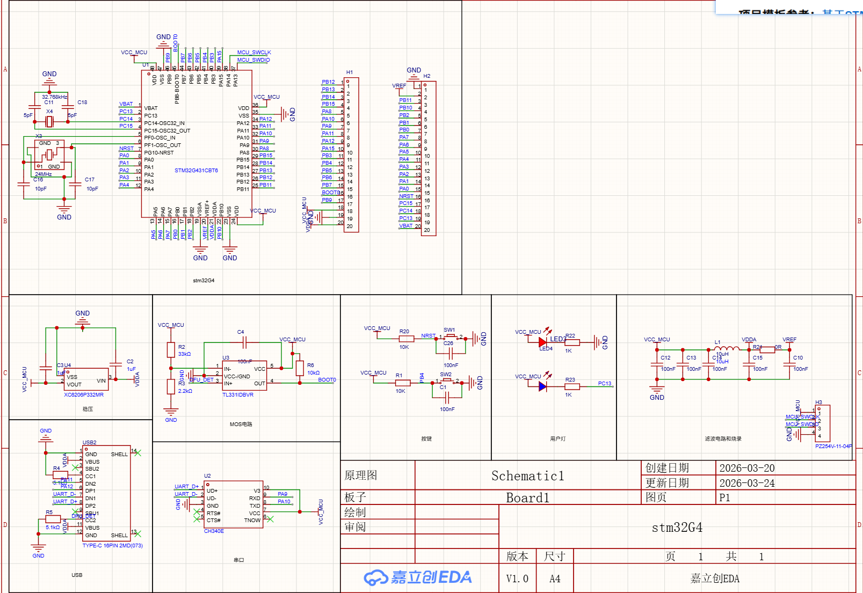Click the H2 pin header connector
This screenshot has height=593, width=863.
[429, 158]
